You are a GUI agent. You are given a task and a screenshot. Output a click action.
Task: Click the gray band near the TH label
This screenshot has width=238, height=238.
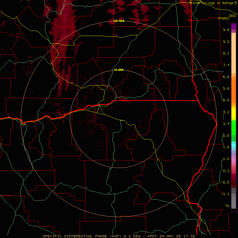pyautogui.click(x=234, y=203)
